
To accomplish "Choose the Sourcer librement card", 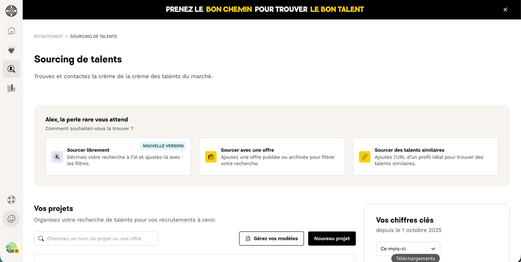I will (118, 156).
